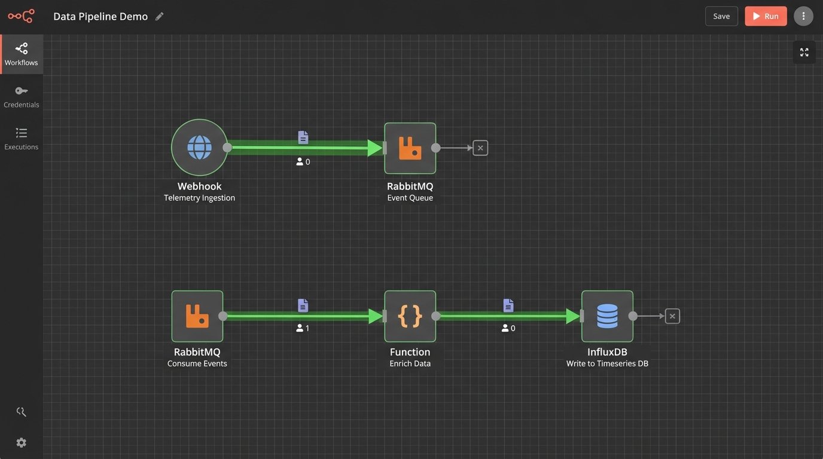
Task: Switch to the Workflows tab
Action: click(x=22, y=54)
